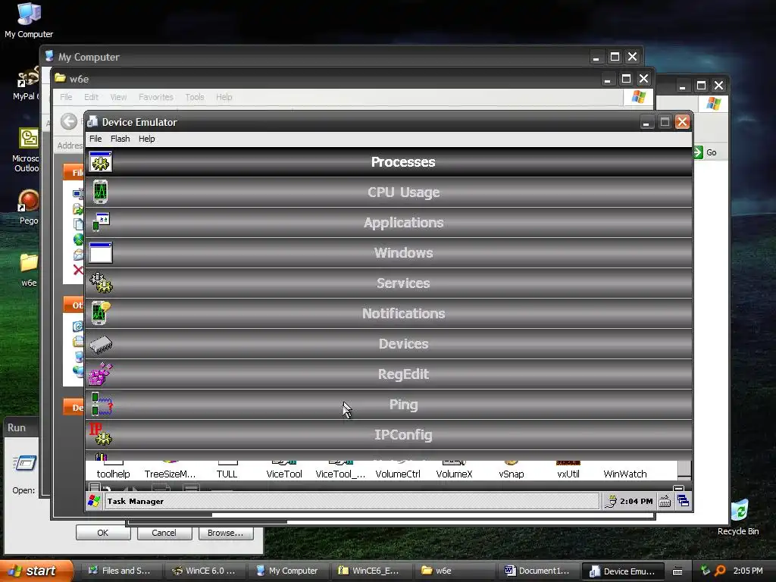Open the Edit menu in w6e window
Screen dimensions: 776x582
pos(91,97)
